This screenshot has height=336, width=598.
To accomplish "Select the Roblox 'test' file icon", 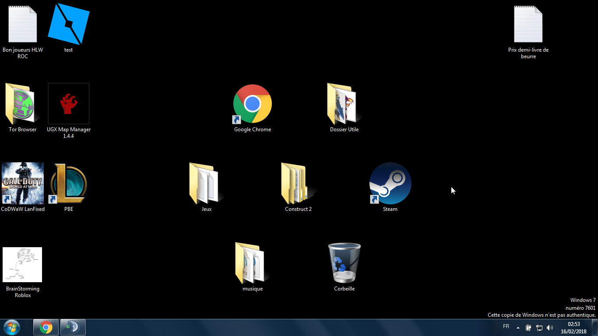I will pos(68,24).
